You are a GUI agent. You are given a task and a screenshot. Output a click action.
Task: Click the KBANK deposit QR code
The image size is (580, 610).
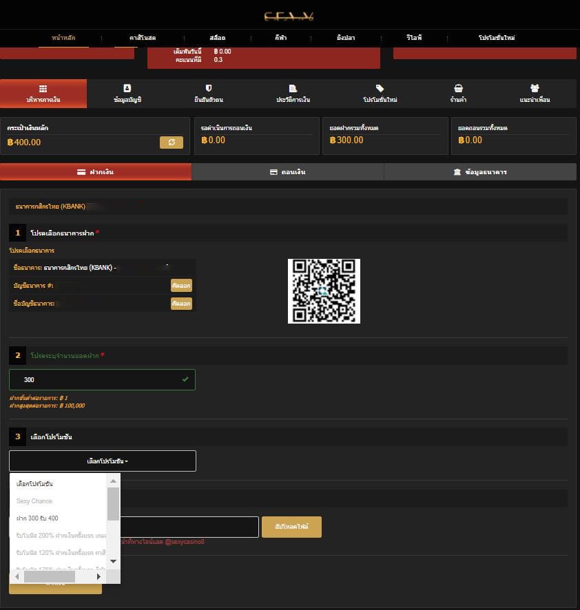click(x=324, y=291)
